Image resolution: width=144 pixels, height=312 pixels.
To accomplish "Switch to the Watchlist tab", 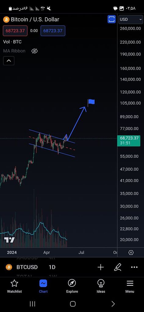I will coord(14,286).
